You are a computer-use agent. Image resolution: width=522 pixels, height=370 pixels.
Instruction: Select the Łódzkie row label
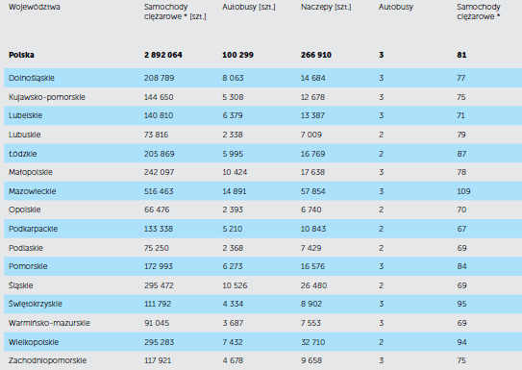point(23,154)
